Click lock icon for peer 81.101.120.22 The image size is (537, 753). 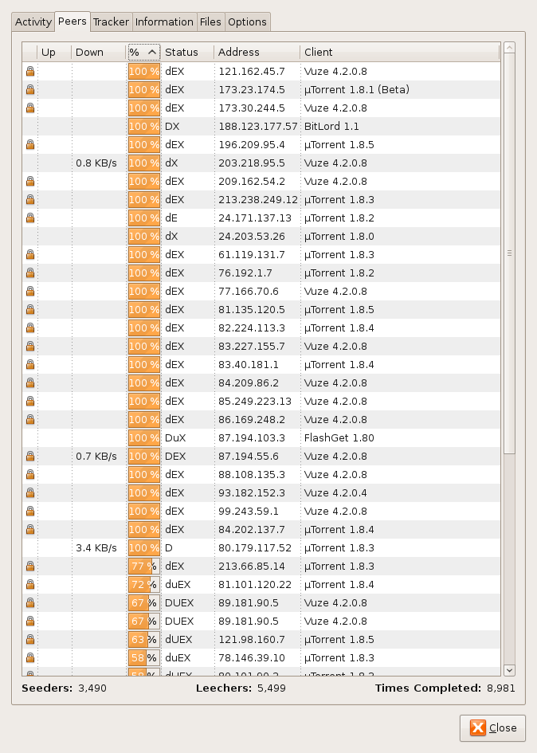click(30, 584)
